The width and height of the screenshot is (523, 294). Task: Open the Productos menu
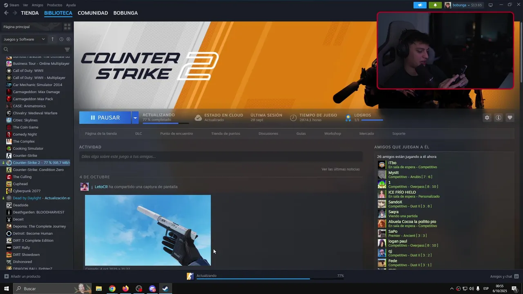point(55,5)
